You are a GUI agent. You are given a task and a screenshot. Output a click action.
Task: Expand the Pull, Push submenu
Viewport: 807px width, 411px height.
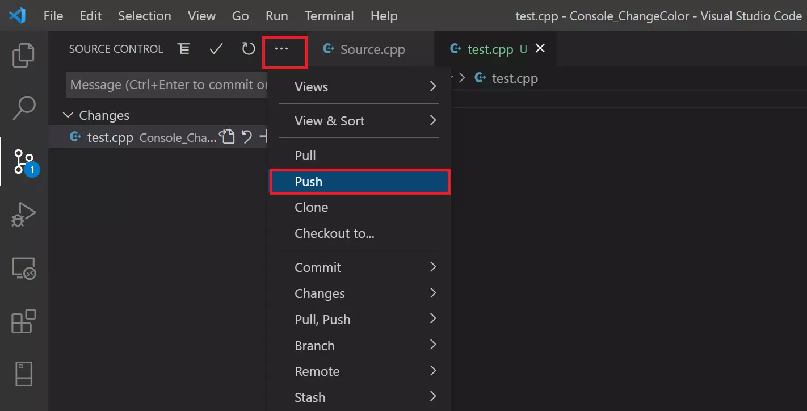pyautogui.click(x=359, y=320)
